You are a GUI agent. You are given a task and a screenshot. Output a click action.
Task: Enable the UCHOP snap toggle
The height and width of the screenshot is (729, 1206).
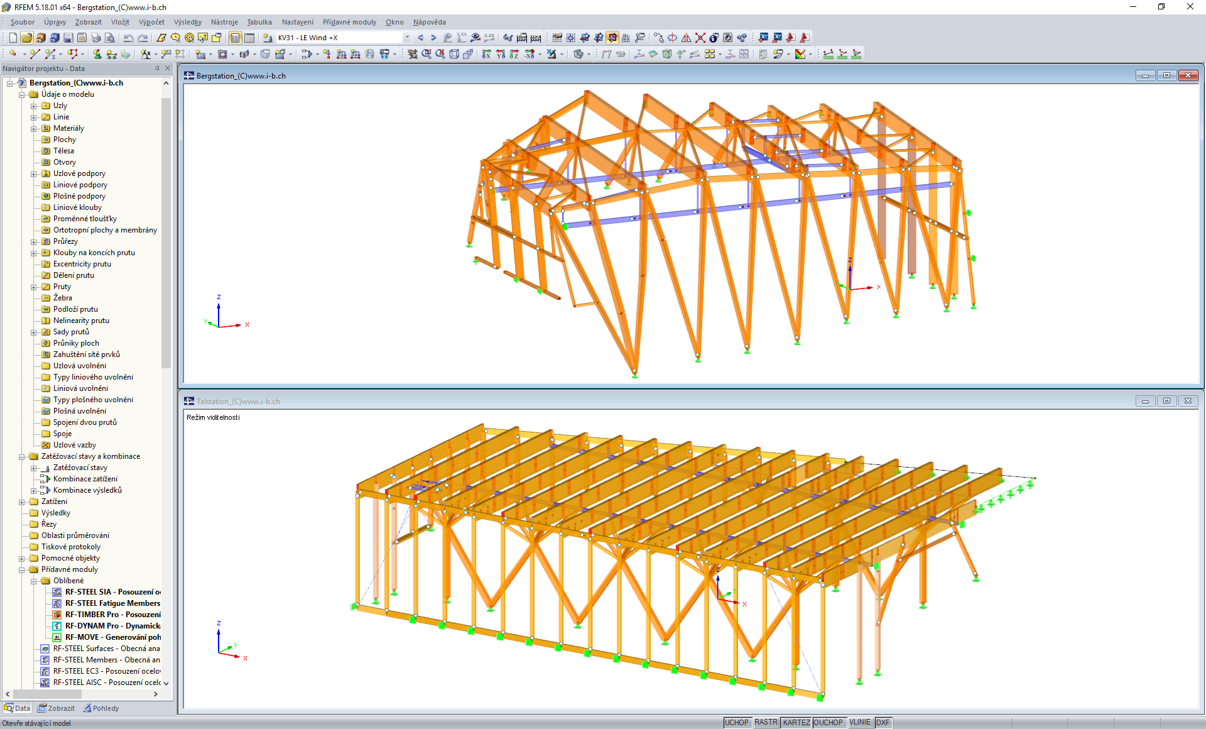pos(737,722)
